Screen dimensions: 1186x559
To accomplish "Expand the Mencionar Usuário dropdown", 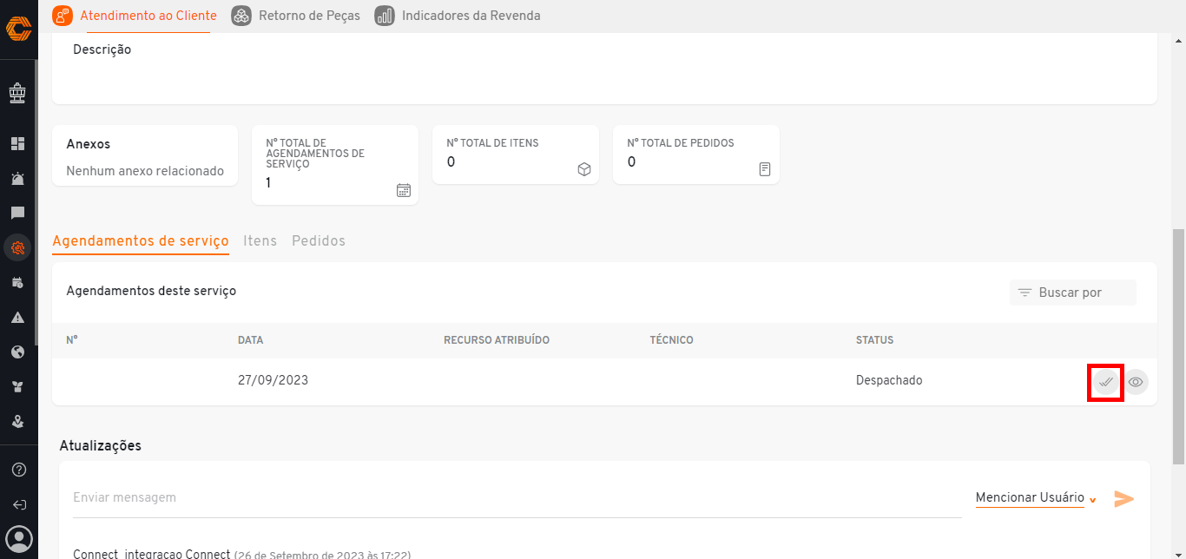I will 1036,498.
